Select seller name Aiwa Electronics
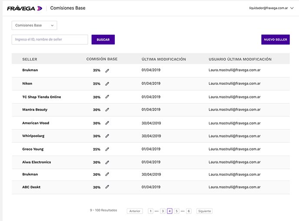The height and width of the screenshot is (221, 299). click(37, 162)
